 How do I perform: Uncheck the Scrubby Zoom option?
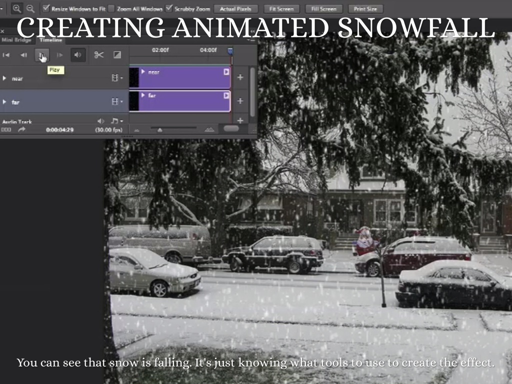[x=169, y=8]
